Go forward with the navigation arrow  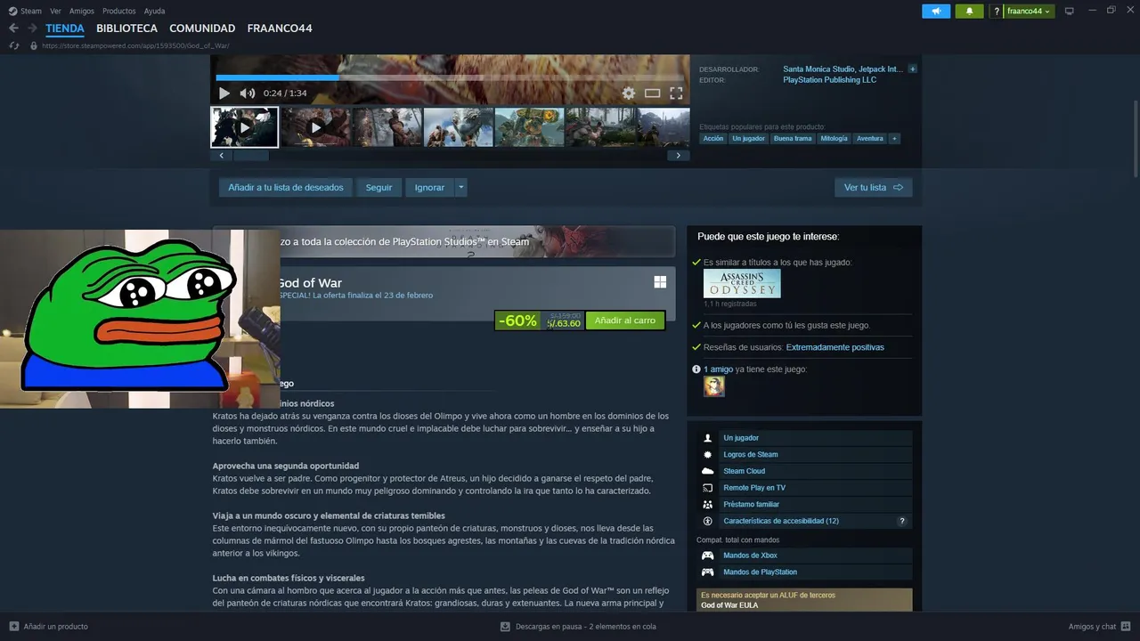(x=32, y=28)
